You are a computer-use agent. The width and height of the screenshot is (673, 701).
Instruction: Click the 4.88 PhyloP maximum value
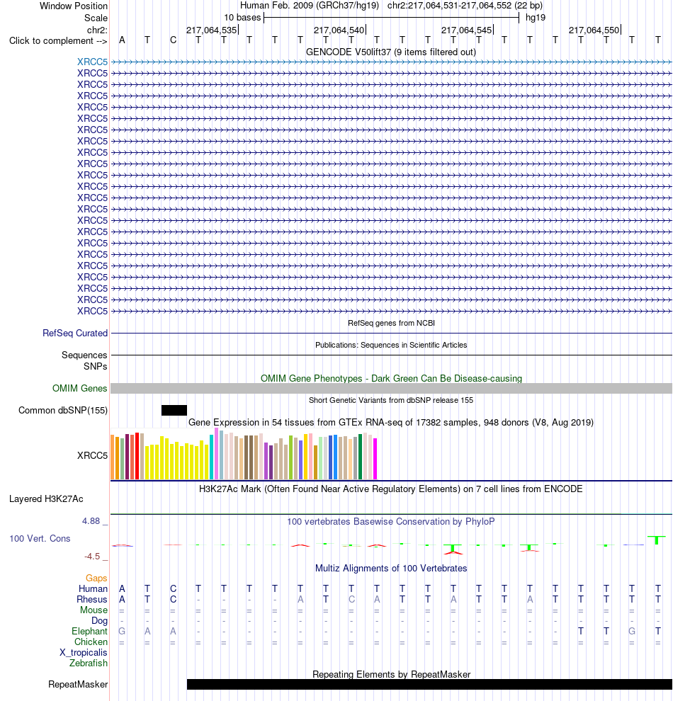pyautogui.click(x=91, y=521)
